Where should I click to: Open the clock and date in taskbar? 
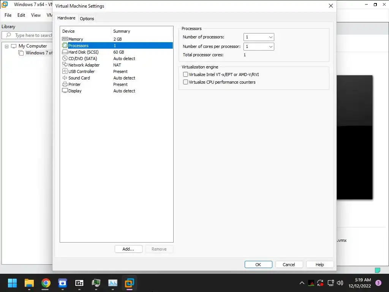pyautogui.click(x=360, y=283)
